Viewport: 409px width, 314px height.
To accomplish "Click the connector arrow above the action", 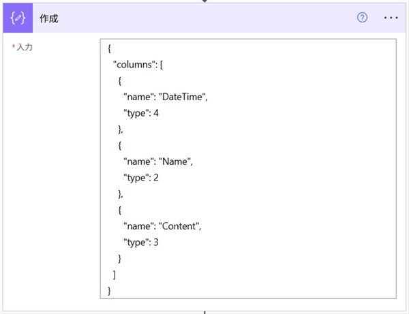I will coord(204,1).
